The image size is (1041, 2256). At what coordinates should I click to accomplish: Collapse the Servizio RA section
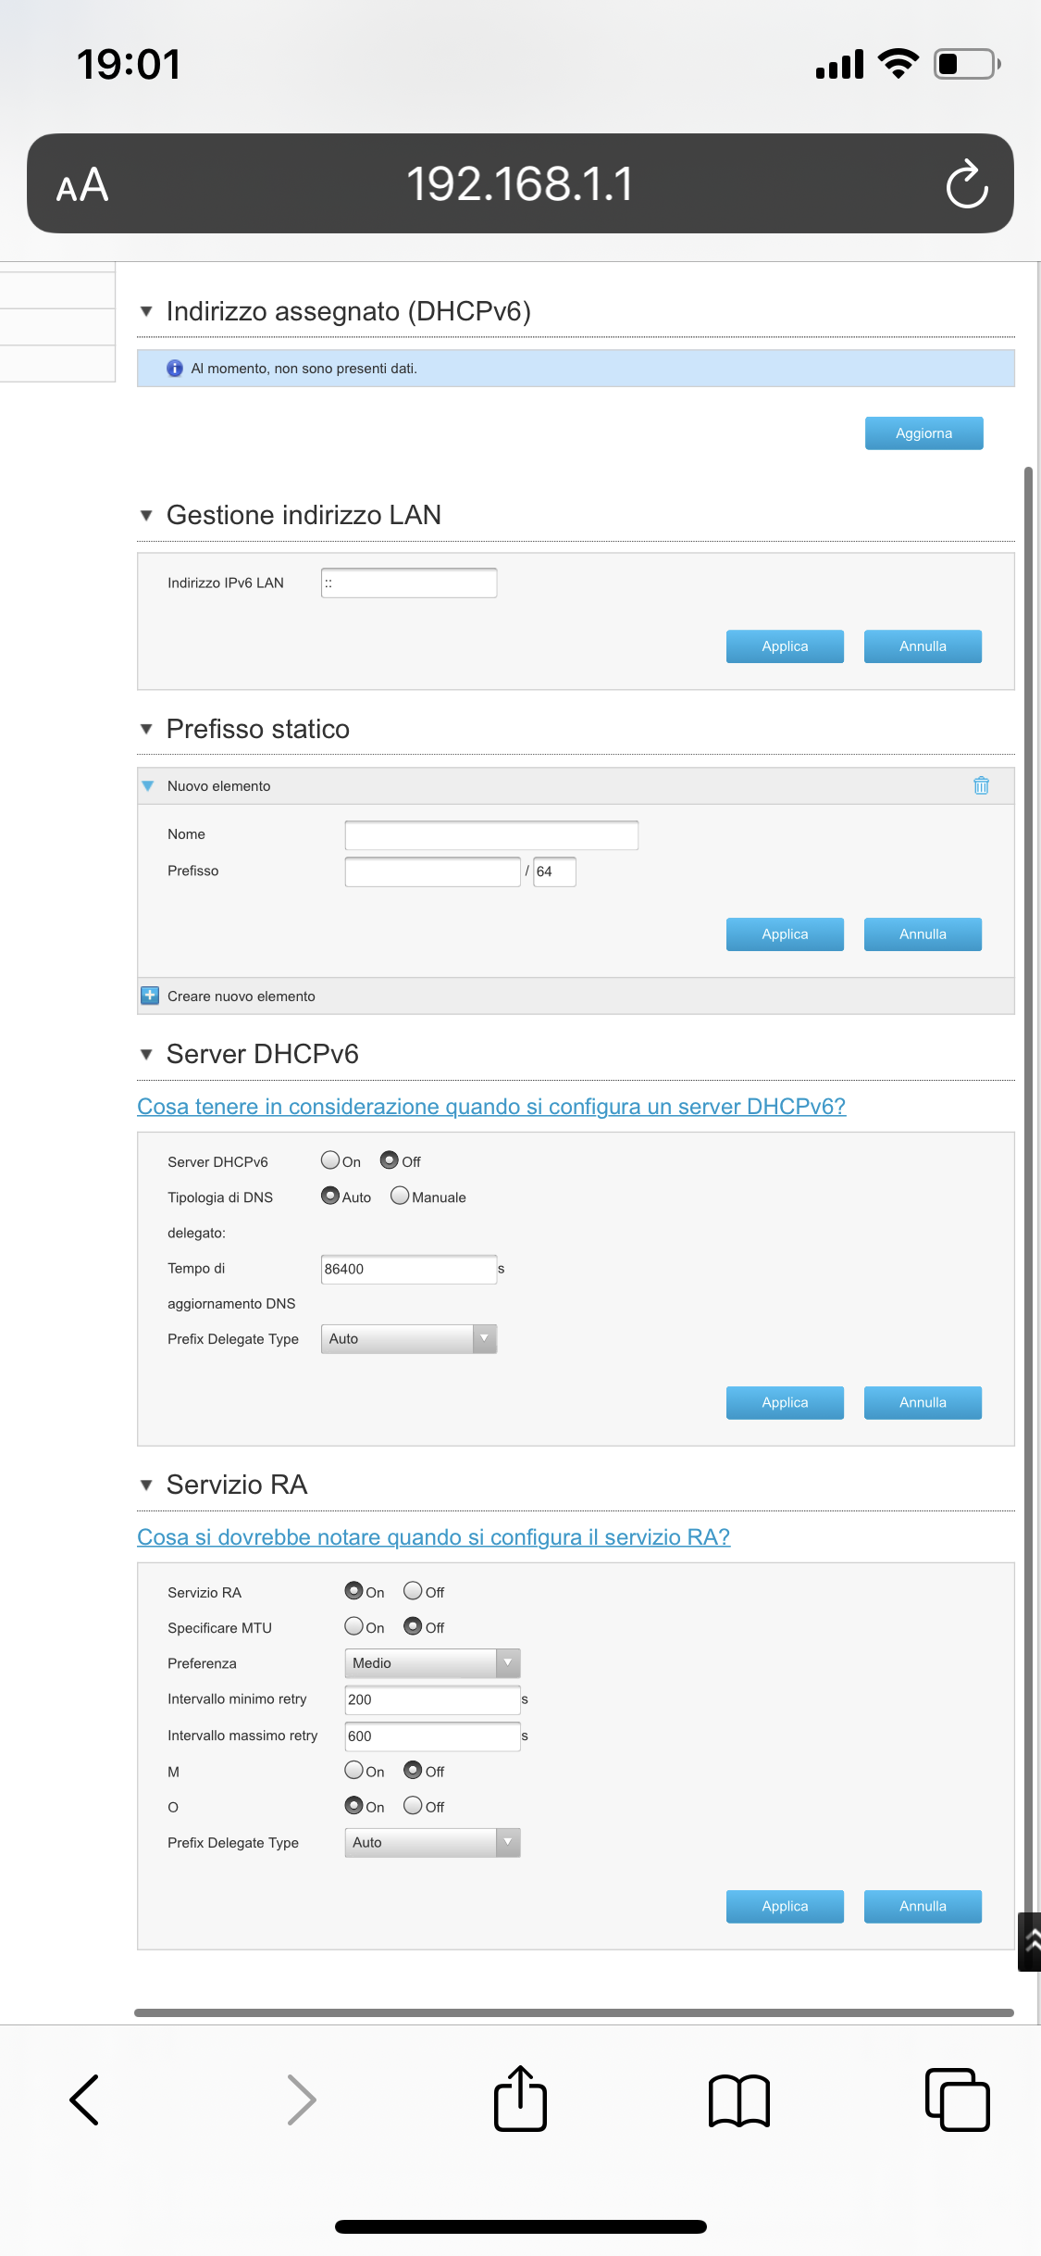point(146,1485)
